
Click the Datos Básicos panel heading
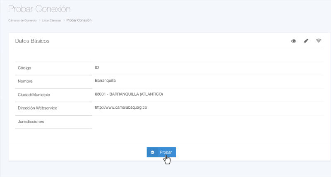(x=32, y=41)
